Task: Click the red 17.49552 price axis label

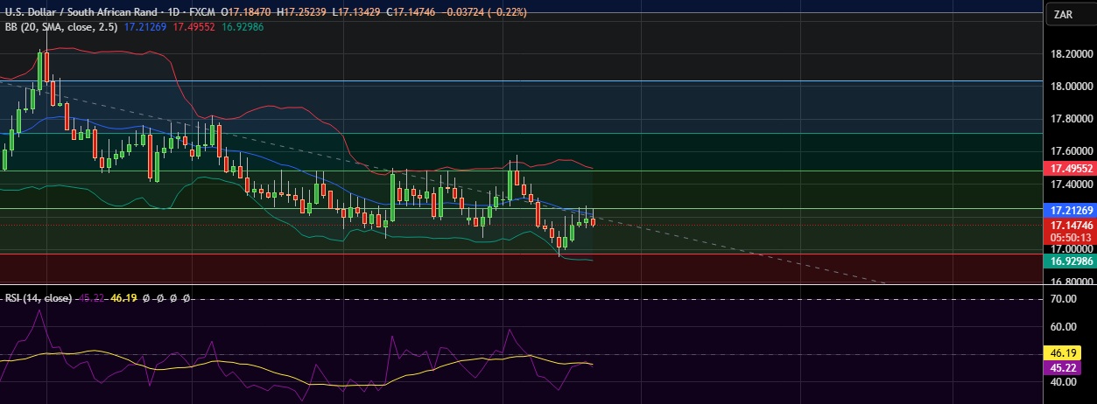Action: [x=1070, y=168]
